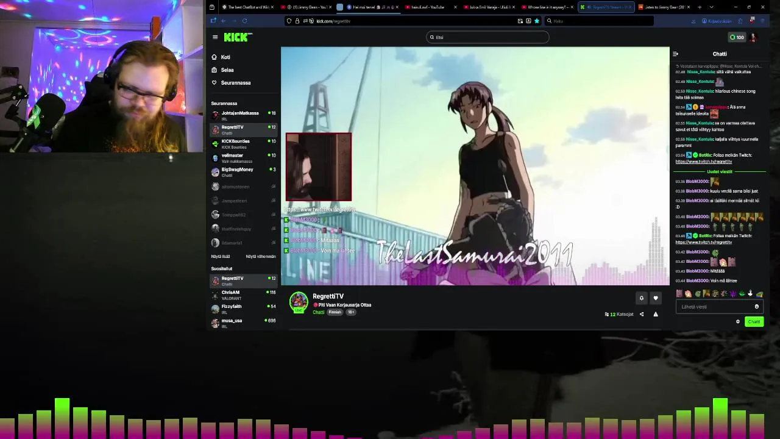780x439 pixels.
Task: Open Seurannassa (Following) in sidebar
Action: 231,82
